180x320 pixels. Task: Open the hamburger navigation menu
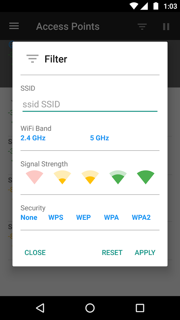point(14,26)
